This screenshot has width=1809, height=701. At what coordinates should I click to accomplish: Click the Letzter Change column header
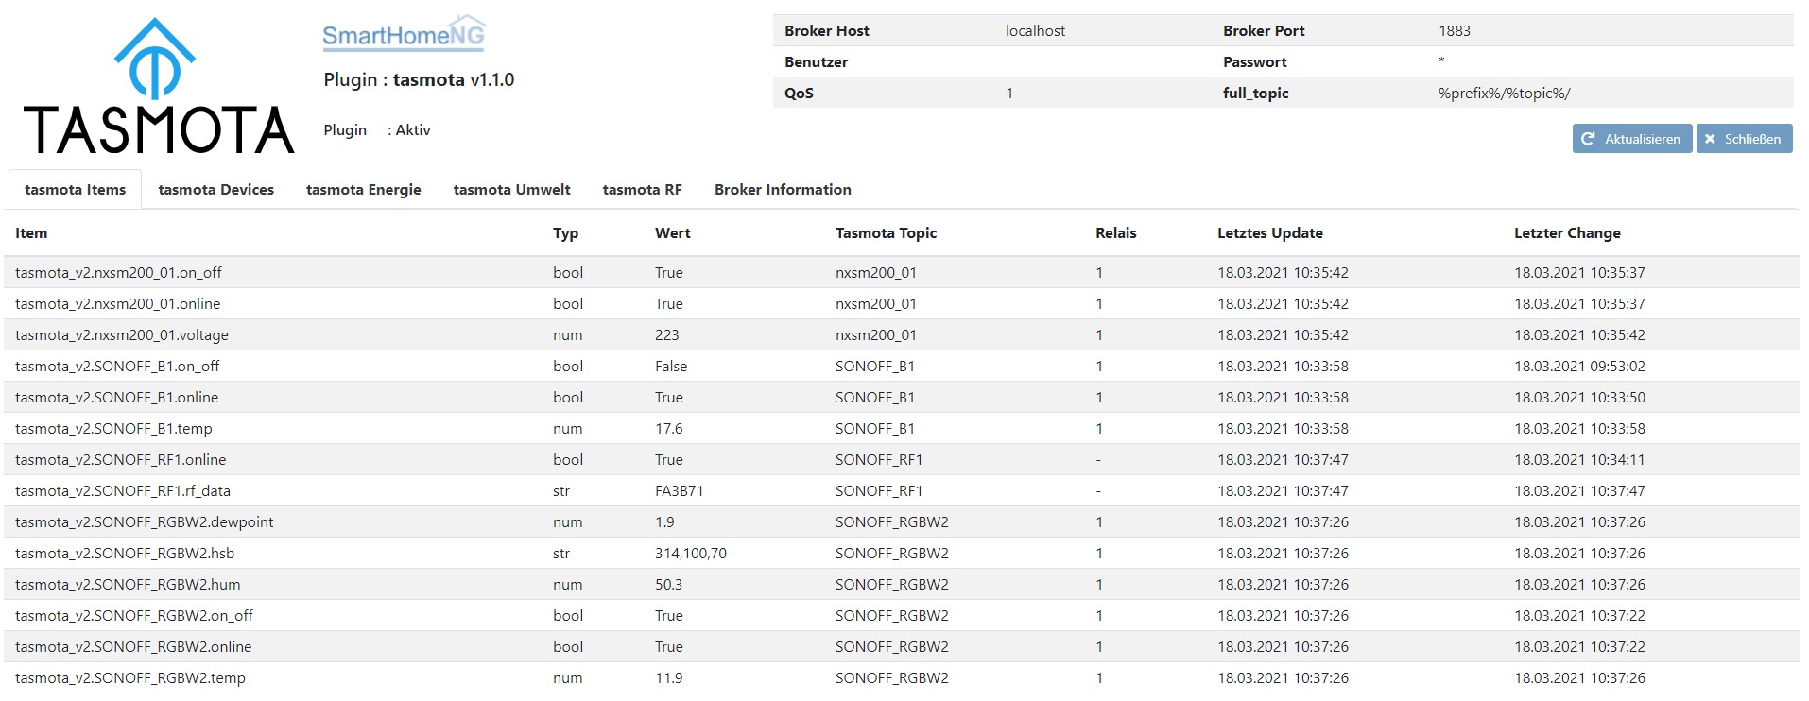[x=1567, y=233]
